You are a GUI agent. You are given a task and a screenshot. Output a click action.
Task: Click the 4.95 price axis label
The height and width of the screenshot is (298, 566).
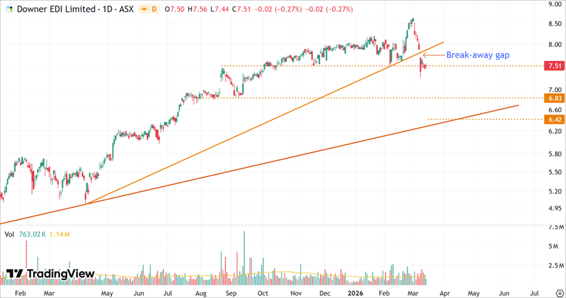[554, 208]
